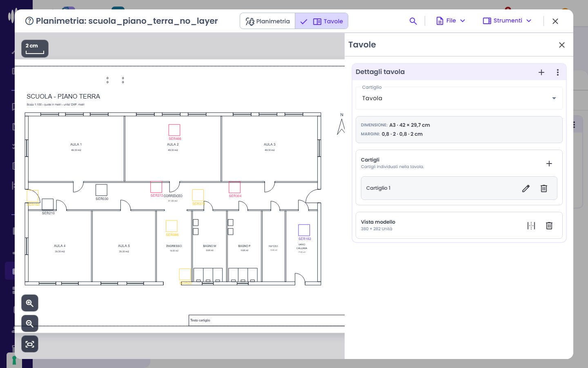
Task: Close the Planimetria dialog window
Action: click(555, 21)
